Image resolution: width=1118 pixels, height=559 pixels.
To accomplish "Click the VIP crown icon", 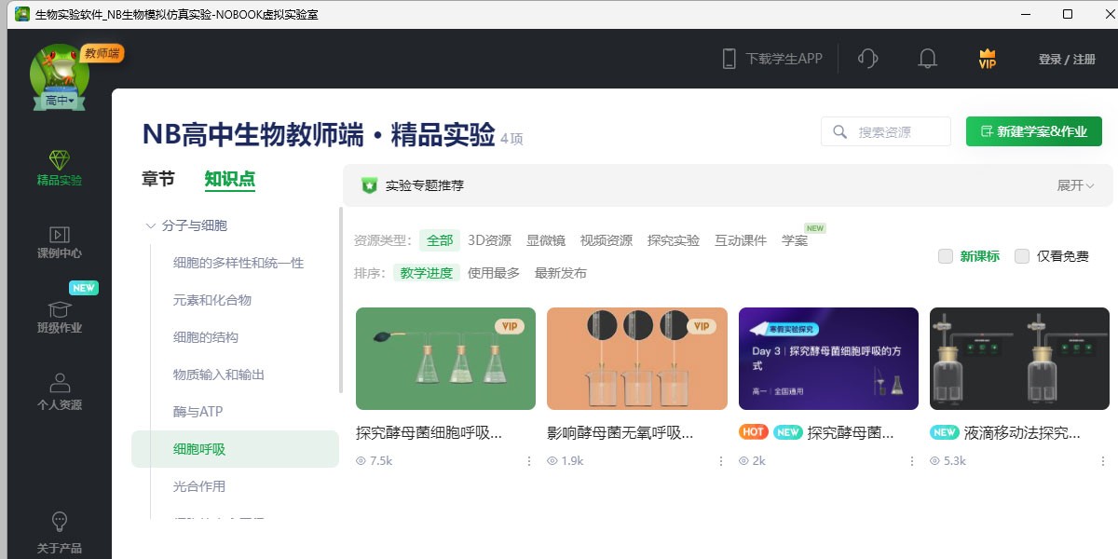I will click(x=988, y=59).
